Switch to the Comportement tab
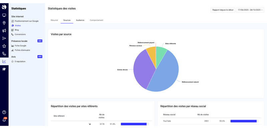This screenshot has width=267, height=129. click(x=96, y=20)
